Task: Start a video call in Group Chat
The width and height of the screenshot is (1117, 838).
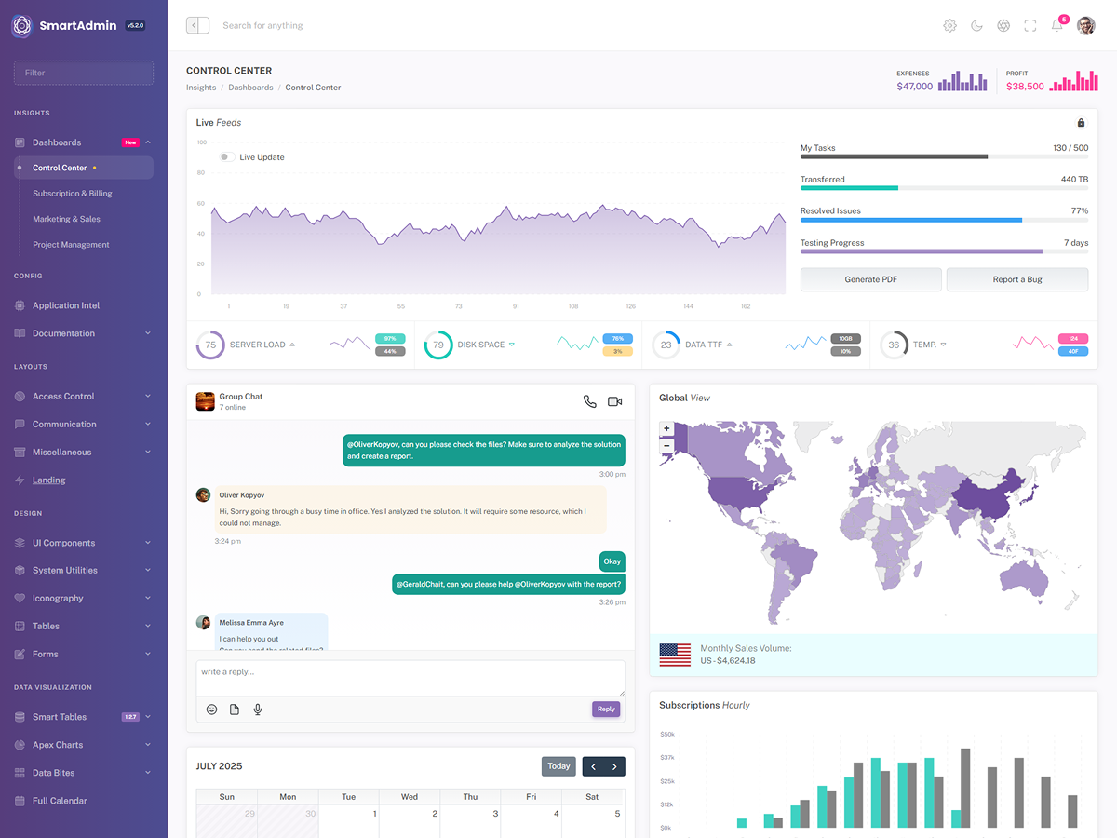Action: pos(614,401)
